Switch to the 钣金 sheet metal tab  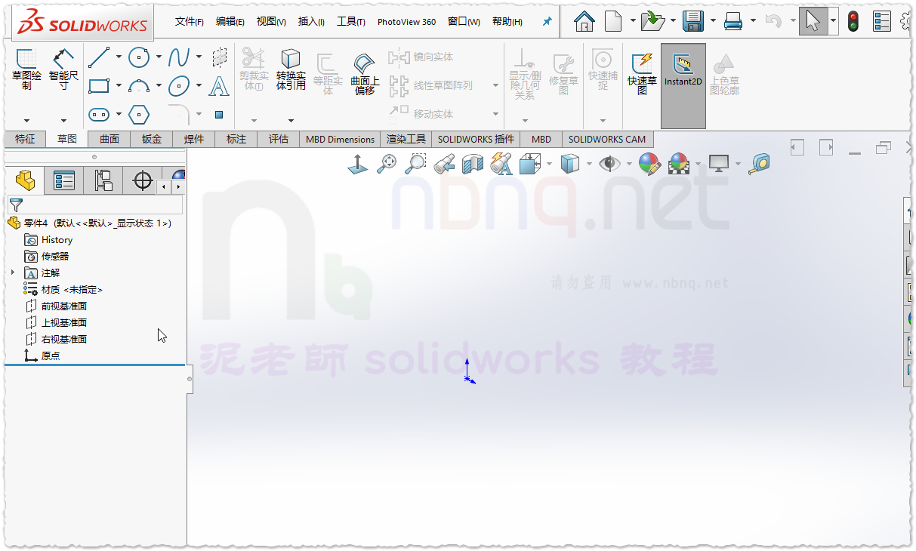tap(152, 139)
